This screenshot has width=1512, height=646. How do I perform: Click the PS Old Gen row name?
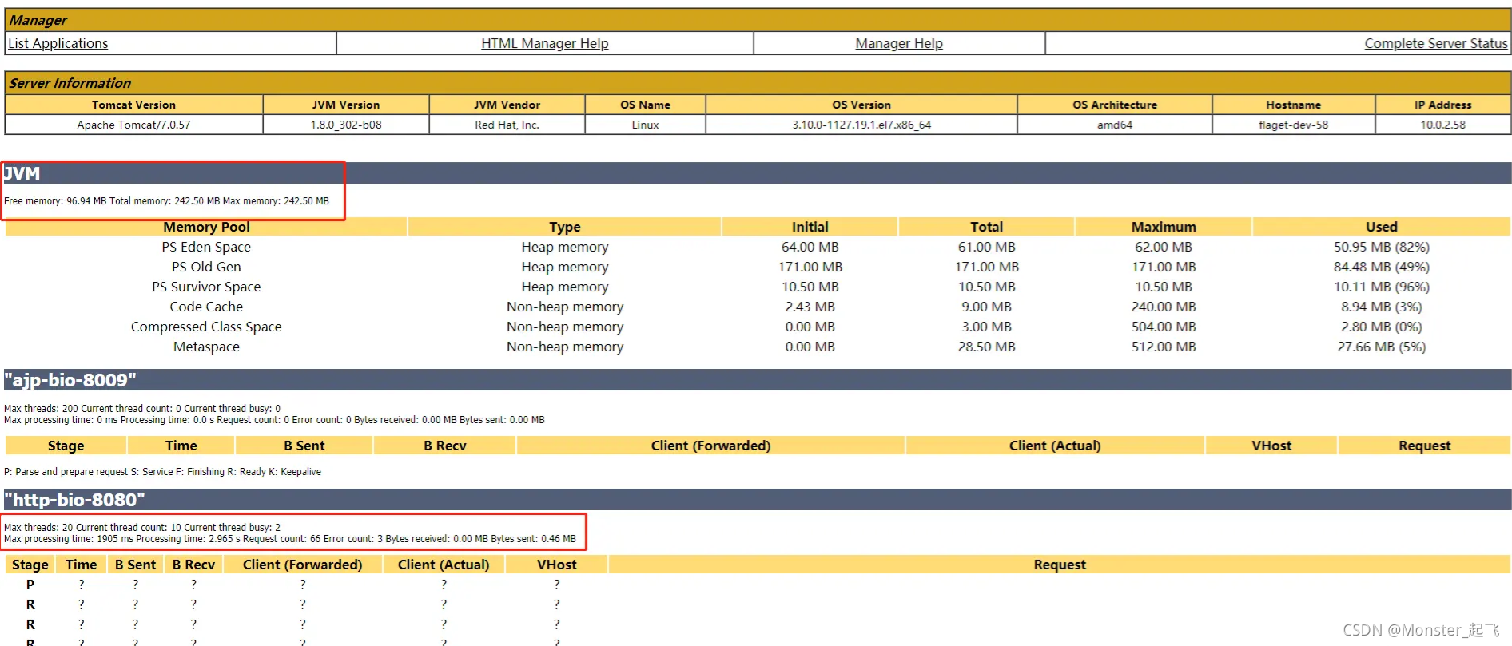tap(206, 267)
